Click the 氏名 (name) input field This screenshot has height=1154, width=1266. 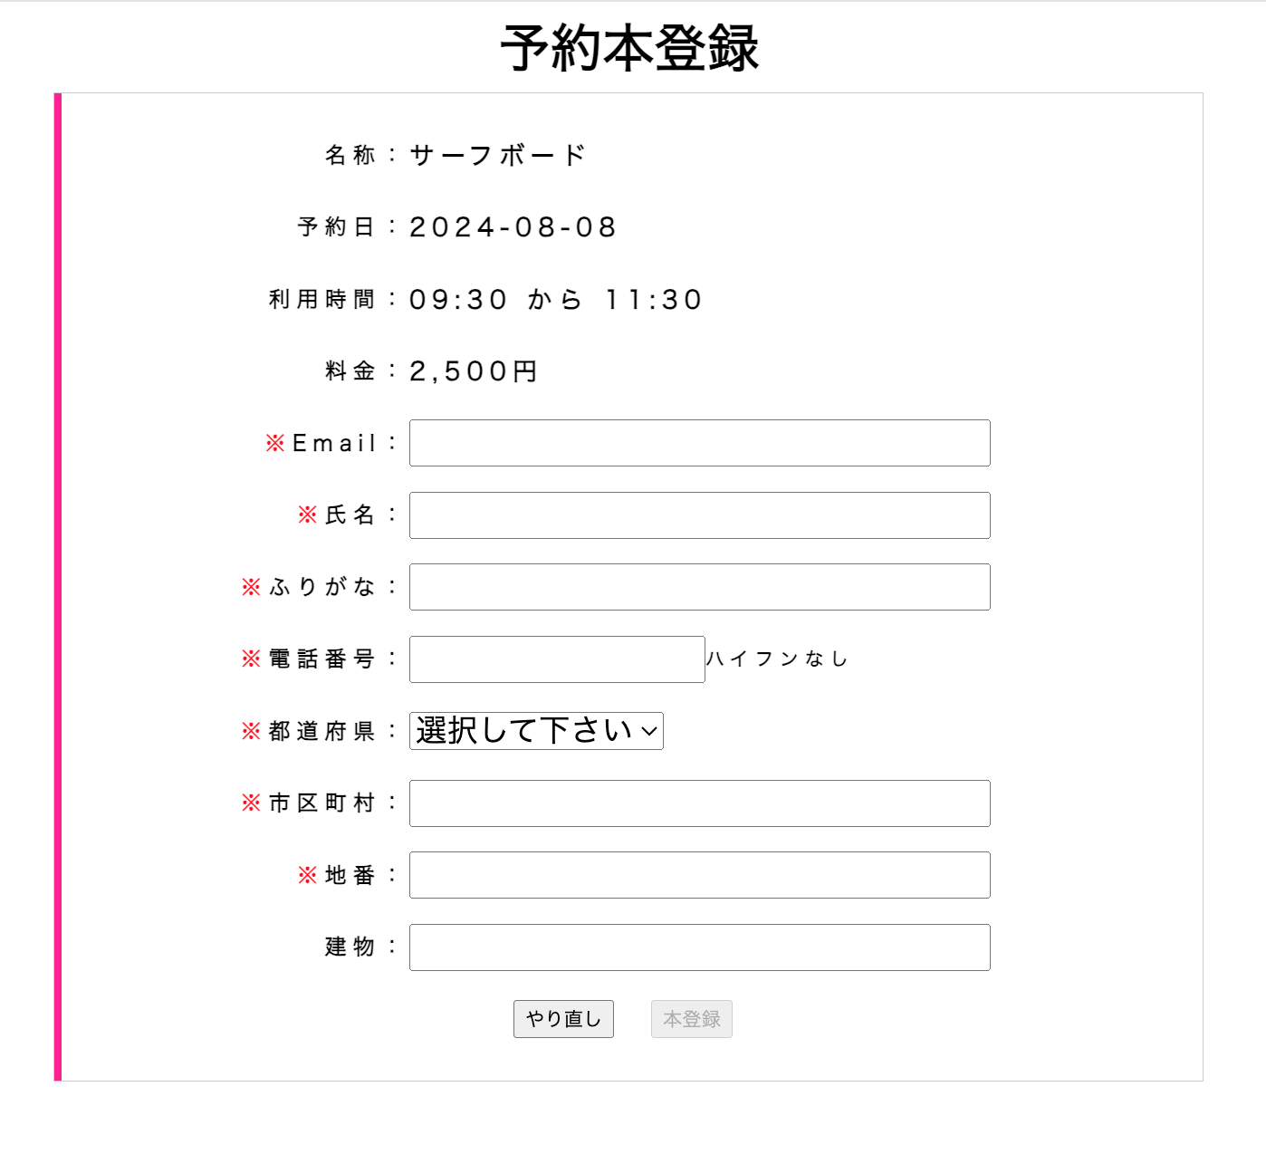pos(699,514)
